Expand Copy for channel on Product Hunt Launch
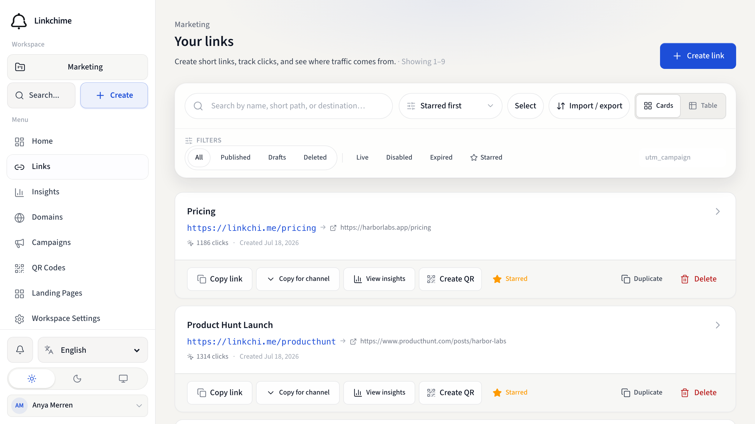 (298, 392)
